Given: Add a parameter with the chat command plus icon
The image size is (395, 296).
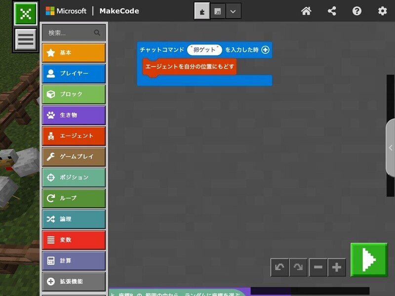Looking at the screenshot, I should pyautogui.click(x=265, y=50).
